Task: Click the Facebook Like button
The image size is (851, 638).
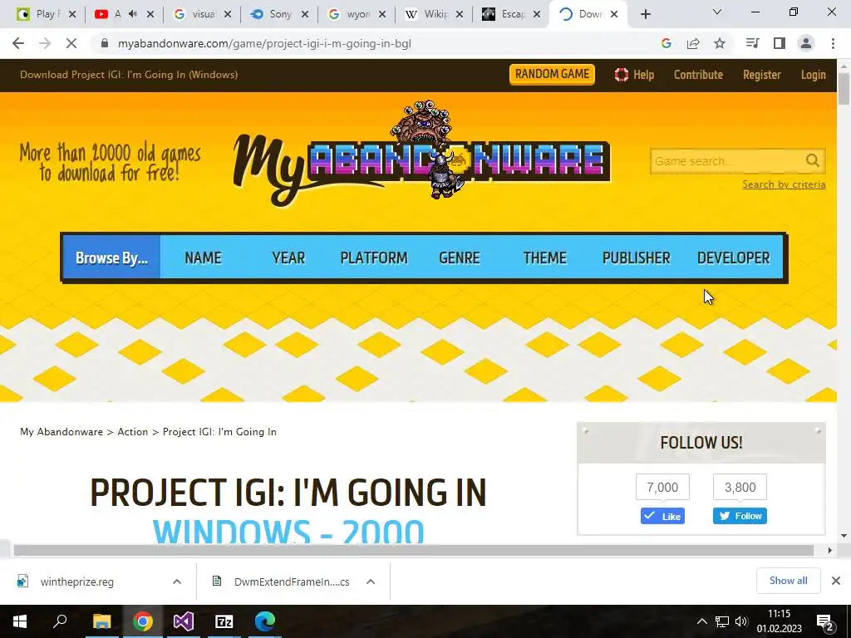Action: point(662,516)
